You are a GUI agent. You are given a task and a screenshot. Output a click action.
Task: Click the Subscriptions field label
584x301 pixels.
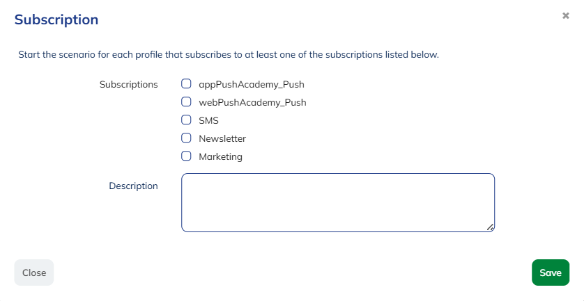point(129,85)
